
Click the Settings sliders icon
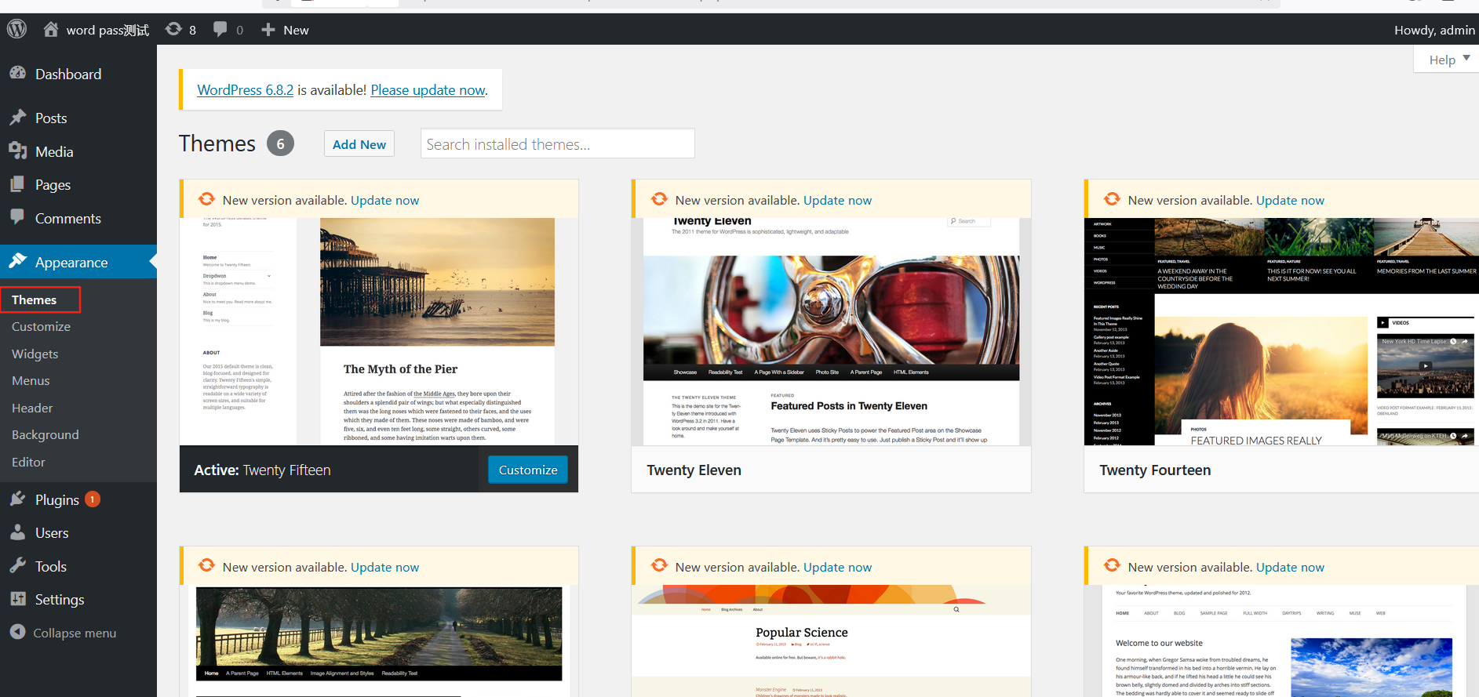(x=17, y=599)
